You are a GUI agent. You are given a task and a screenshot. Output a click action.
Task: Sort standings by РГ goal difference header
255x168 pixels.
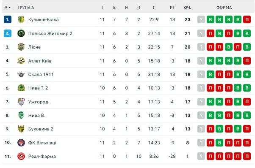tap(172, 8)
